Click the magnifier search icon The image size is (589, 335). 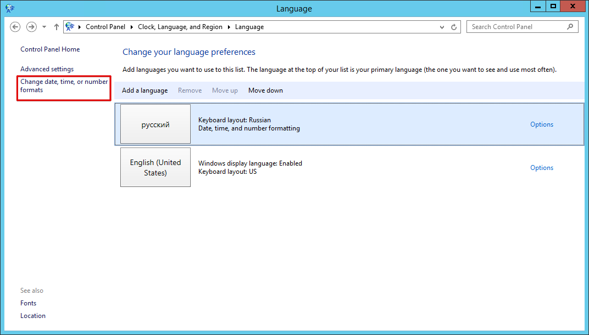click(x=570, y=27)
